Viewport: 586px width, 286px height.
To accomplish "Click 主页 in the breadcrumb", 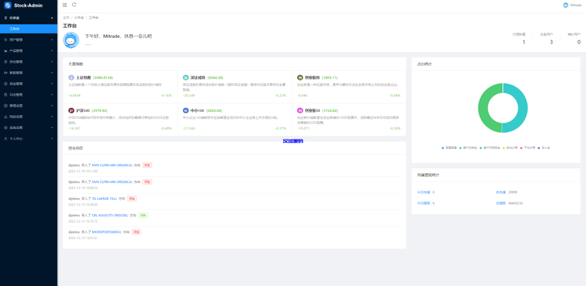I will pyautogui.click(x=66, y=18).
